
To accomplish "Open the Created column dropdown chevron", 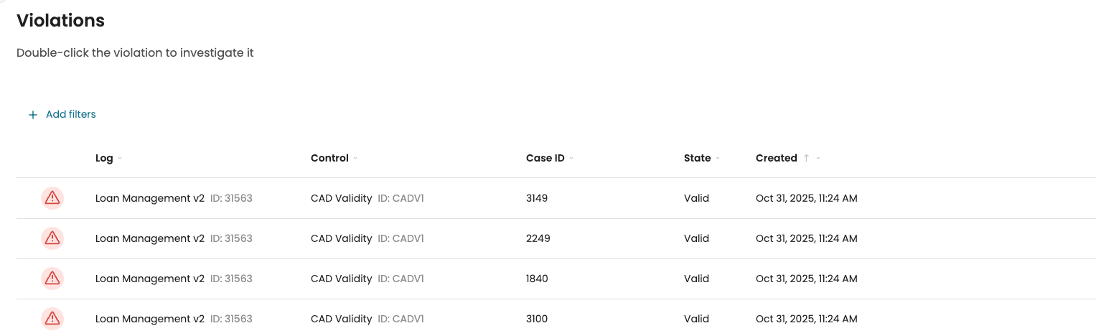I will 818,159.
